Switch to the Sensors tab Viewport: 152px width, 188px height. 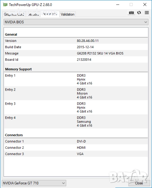[x=34, y=14]
